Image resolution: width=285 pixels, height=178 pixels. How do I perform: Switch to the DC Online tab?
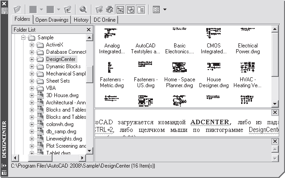pyautogui.click(x=104, y=20)
